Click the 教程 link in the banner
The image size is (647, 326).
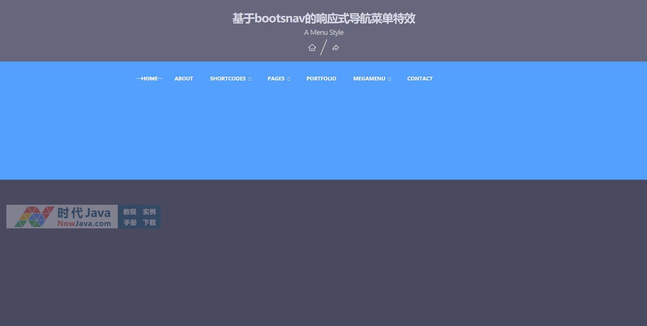point(130,212)
